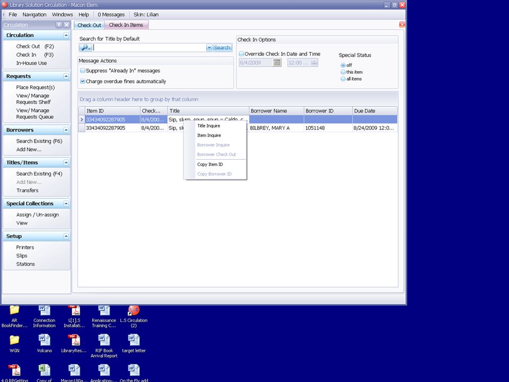
Task: Open Borrowers Search Existing (F6)
Action: click(39, 141)
